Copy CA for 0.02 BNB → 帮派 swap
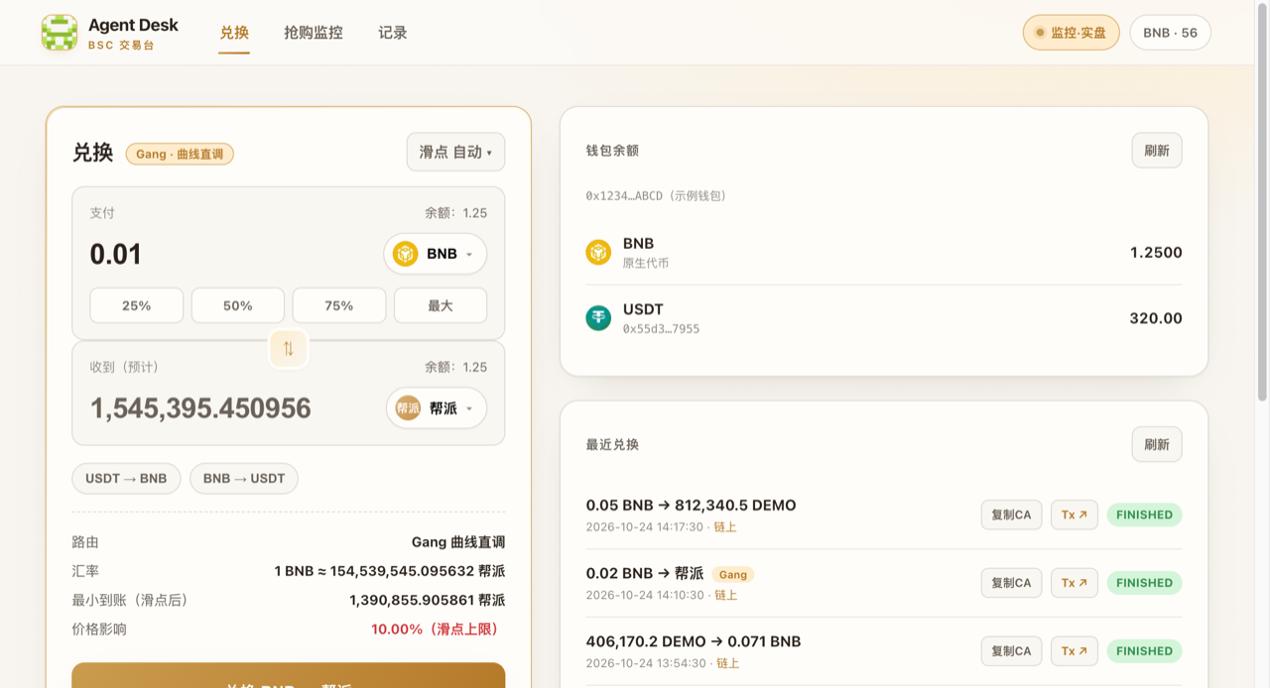 [x=1011, y=583]
